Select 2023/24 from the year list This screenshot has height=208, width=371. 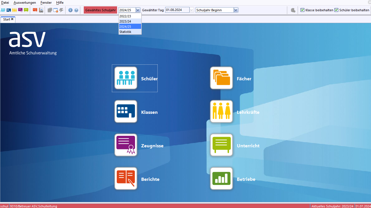pyautogui.click(x=130, y=21)
